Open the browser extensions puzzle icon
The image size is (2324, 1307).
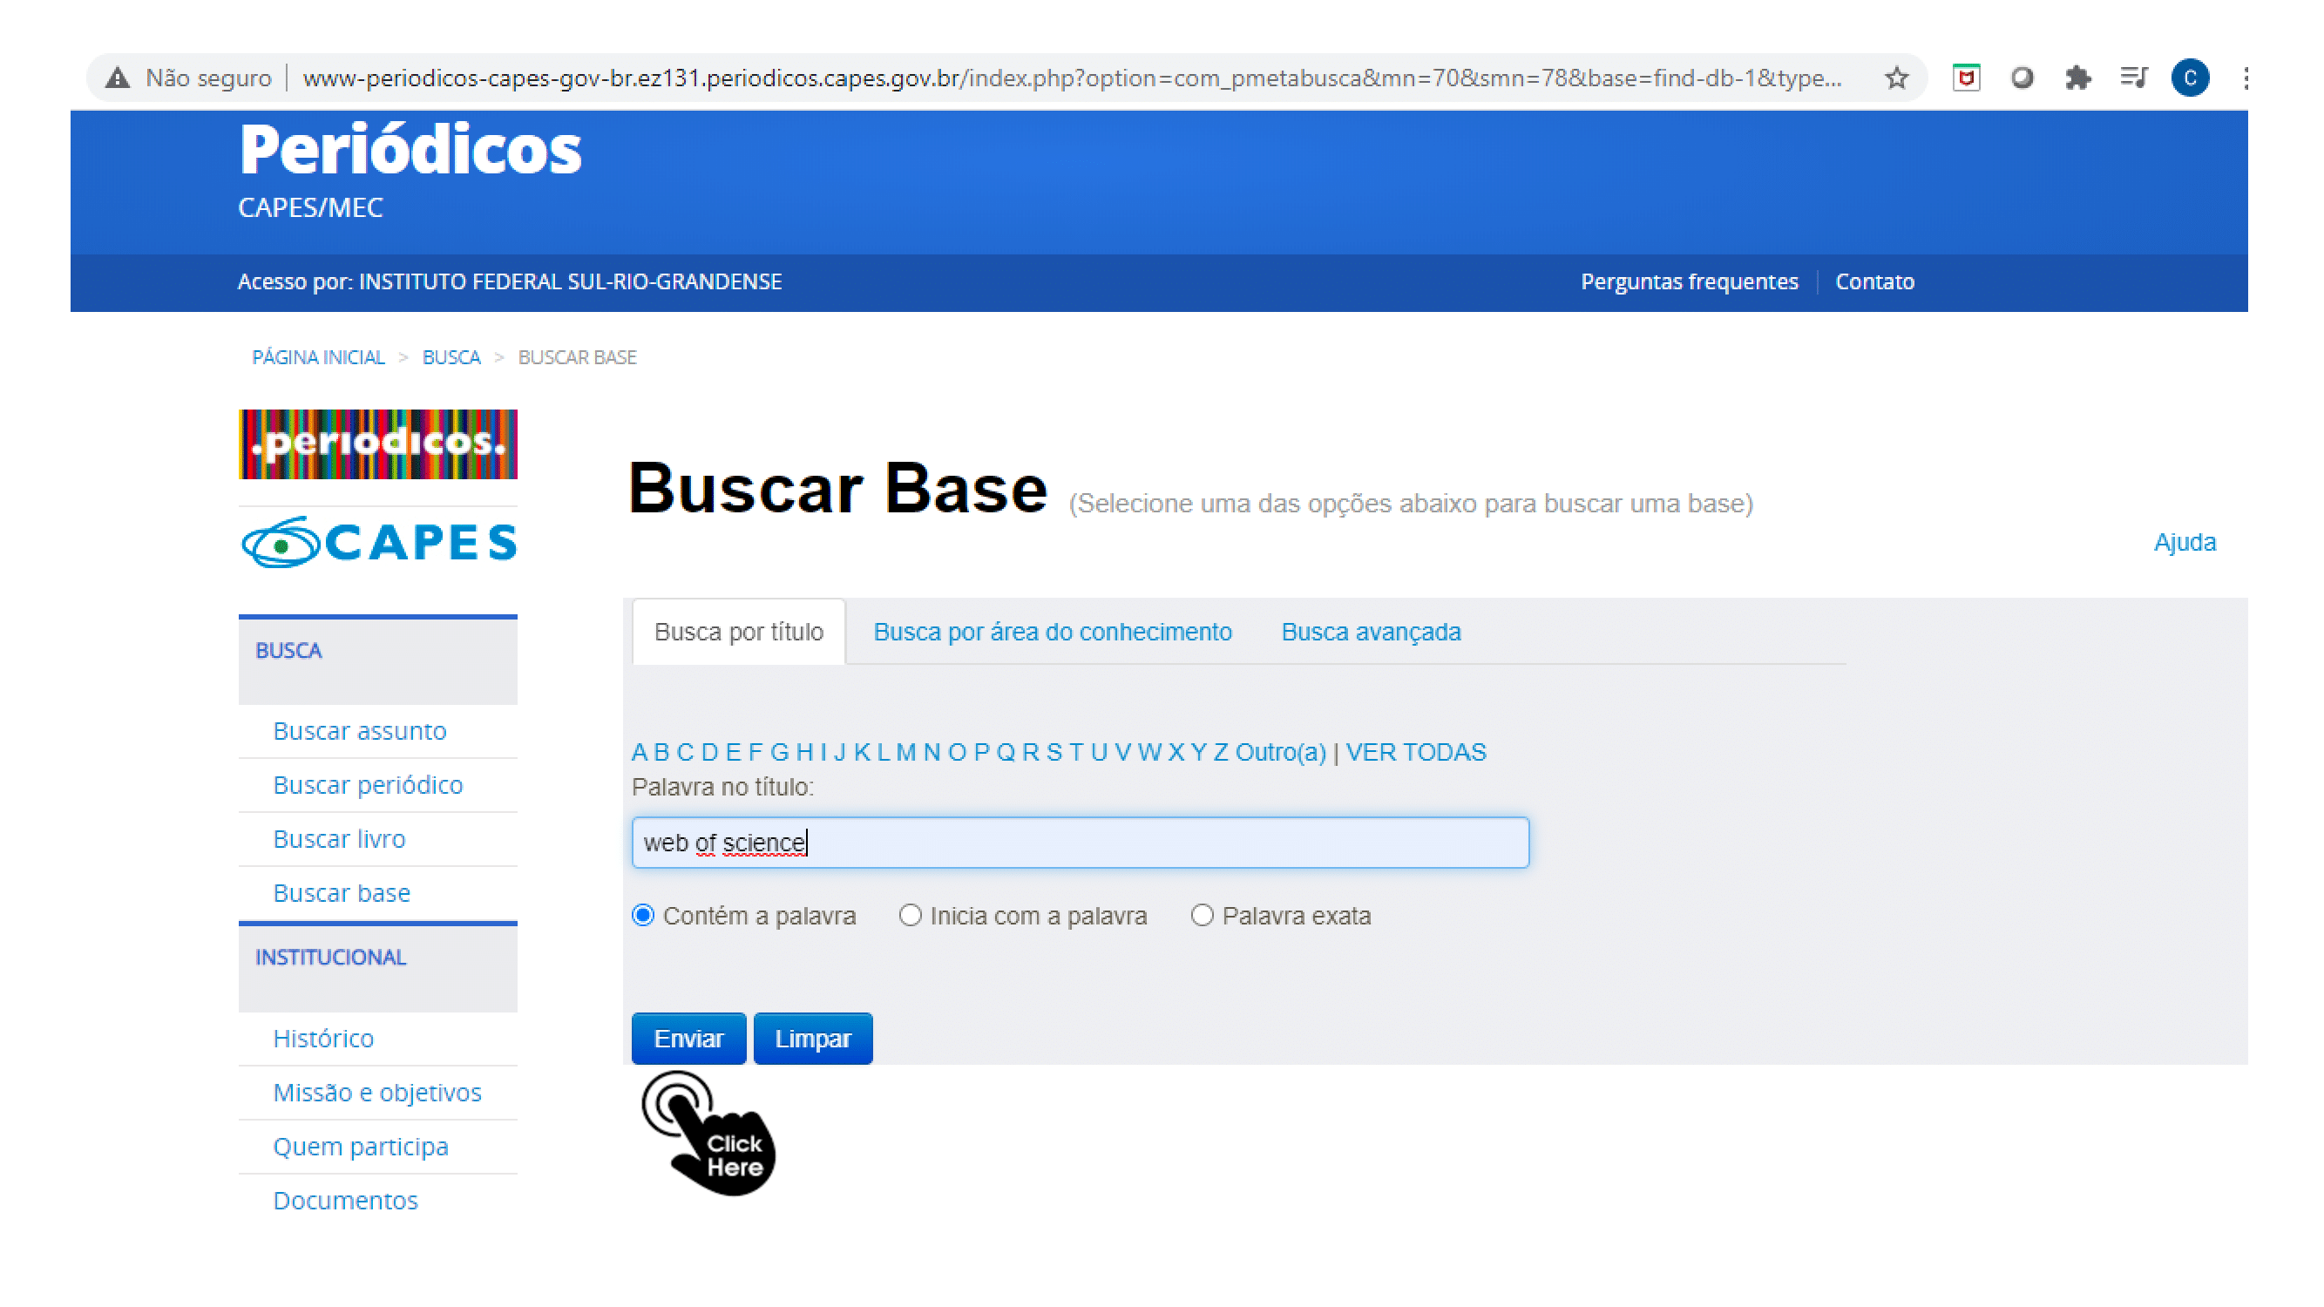click(x=2077, y=78)
